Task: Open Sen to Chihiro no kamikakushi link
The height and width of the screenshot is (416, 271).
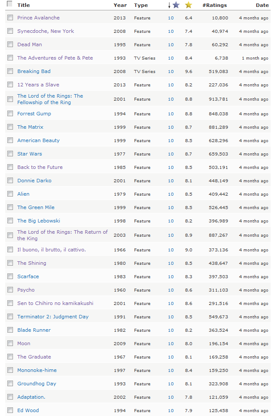Action: tap(55, 303)
